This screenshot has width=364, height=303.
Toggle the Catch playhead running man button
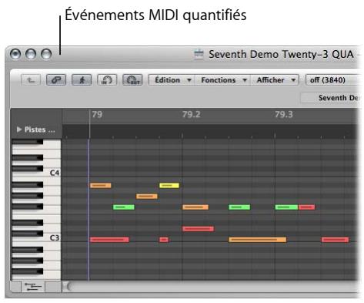click(x=82, y=80)
